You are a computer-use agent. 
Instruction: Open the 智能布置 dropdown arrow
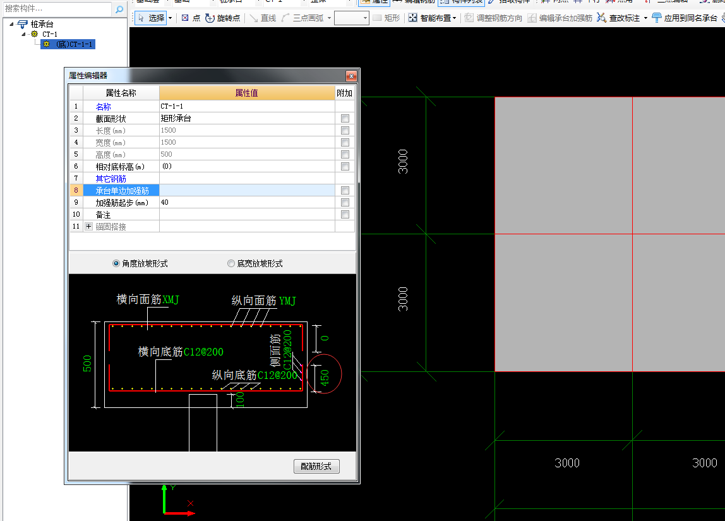click(455, 18)
